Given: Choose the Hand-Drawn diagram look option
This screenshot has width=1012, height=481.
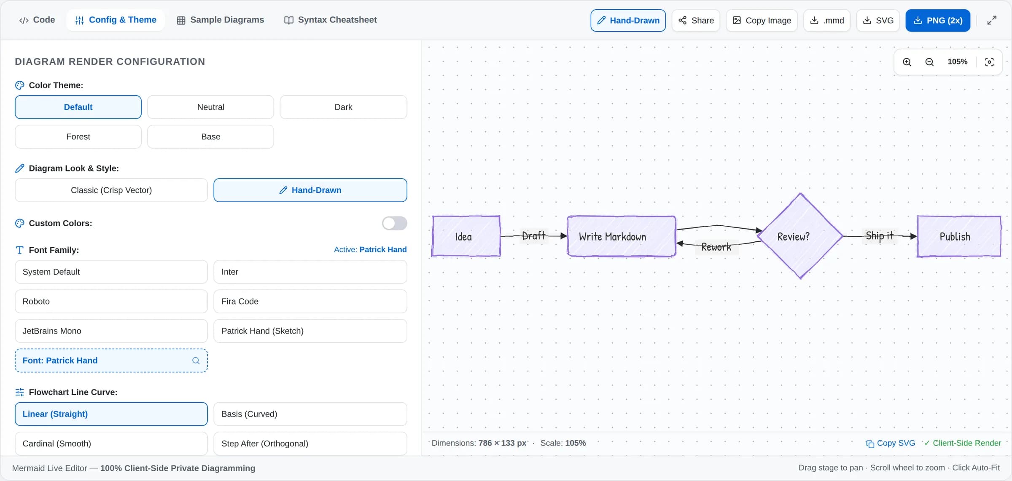Looking at the screenshot, I should (310, 190).
